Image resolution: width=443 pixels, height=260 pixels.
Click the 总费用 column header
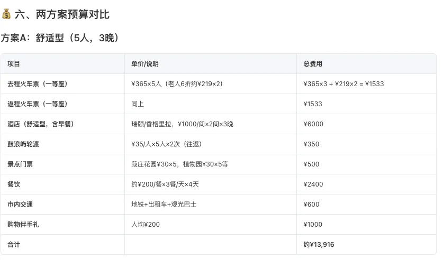[x=313, y=64]
